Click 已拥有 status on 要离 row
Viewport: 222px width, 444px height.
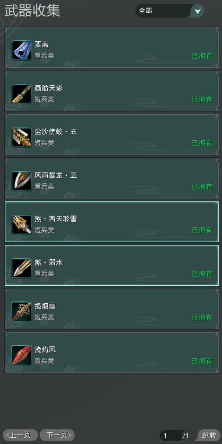pos(202,56)
